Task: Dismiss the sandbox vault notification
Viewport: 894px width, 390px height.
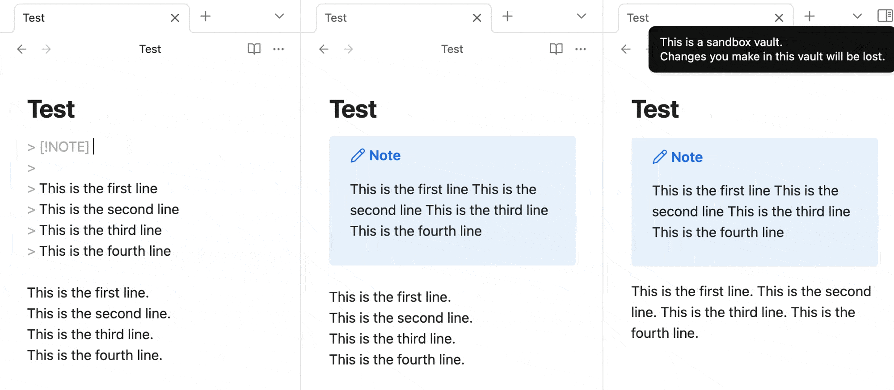Action: (770, 49)
